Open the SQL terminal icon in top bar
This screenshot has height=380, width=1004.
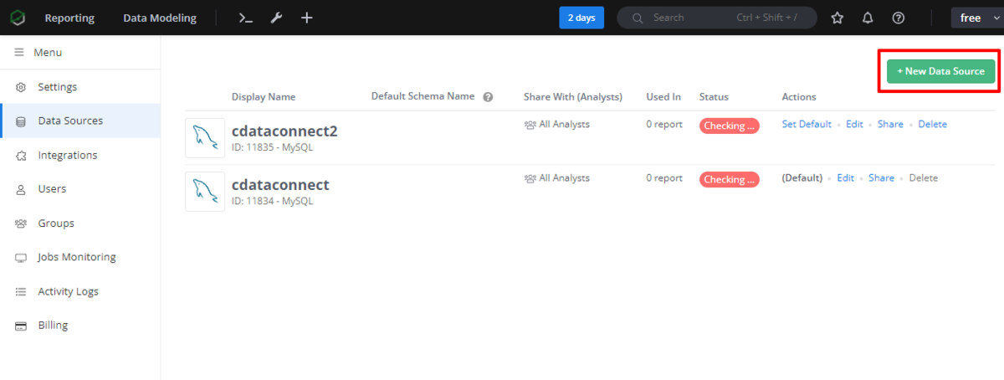point(245,18)
